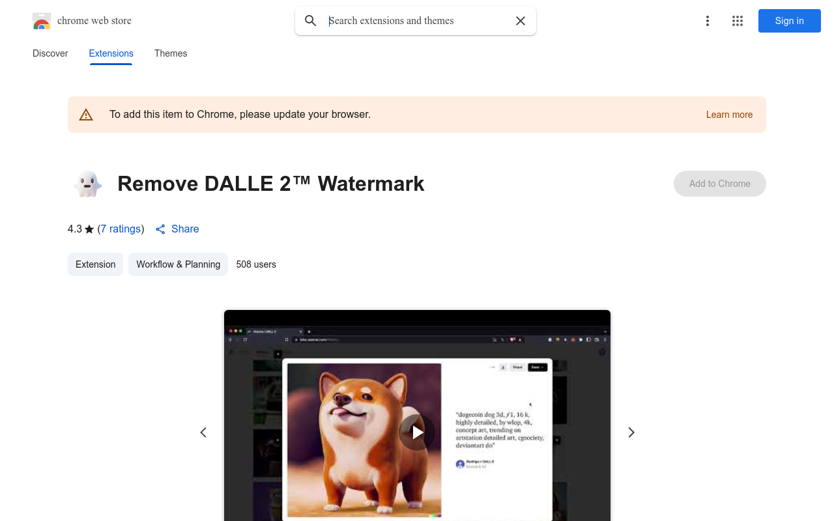This screenshot has width=834, height=521.
Task: Click the warning triangle icon in banner
Action: click(86, 115)
